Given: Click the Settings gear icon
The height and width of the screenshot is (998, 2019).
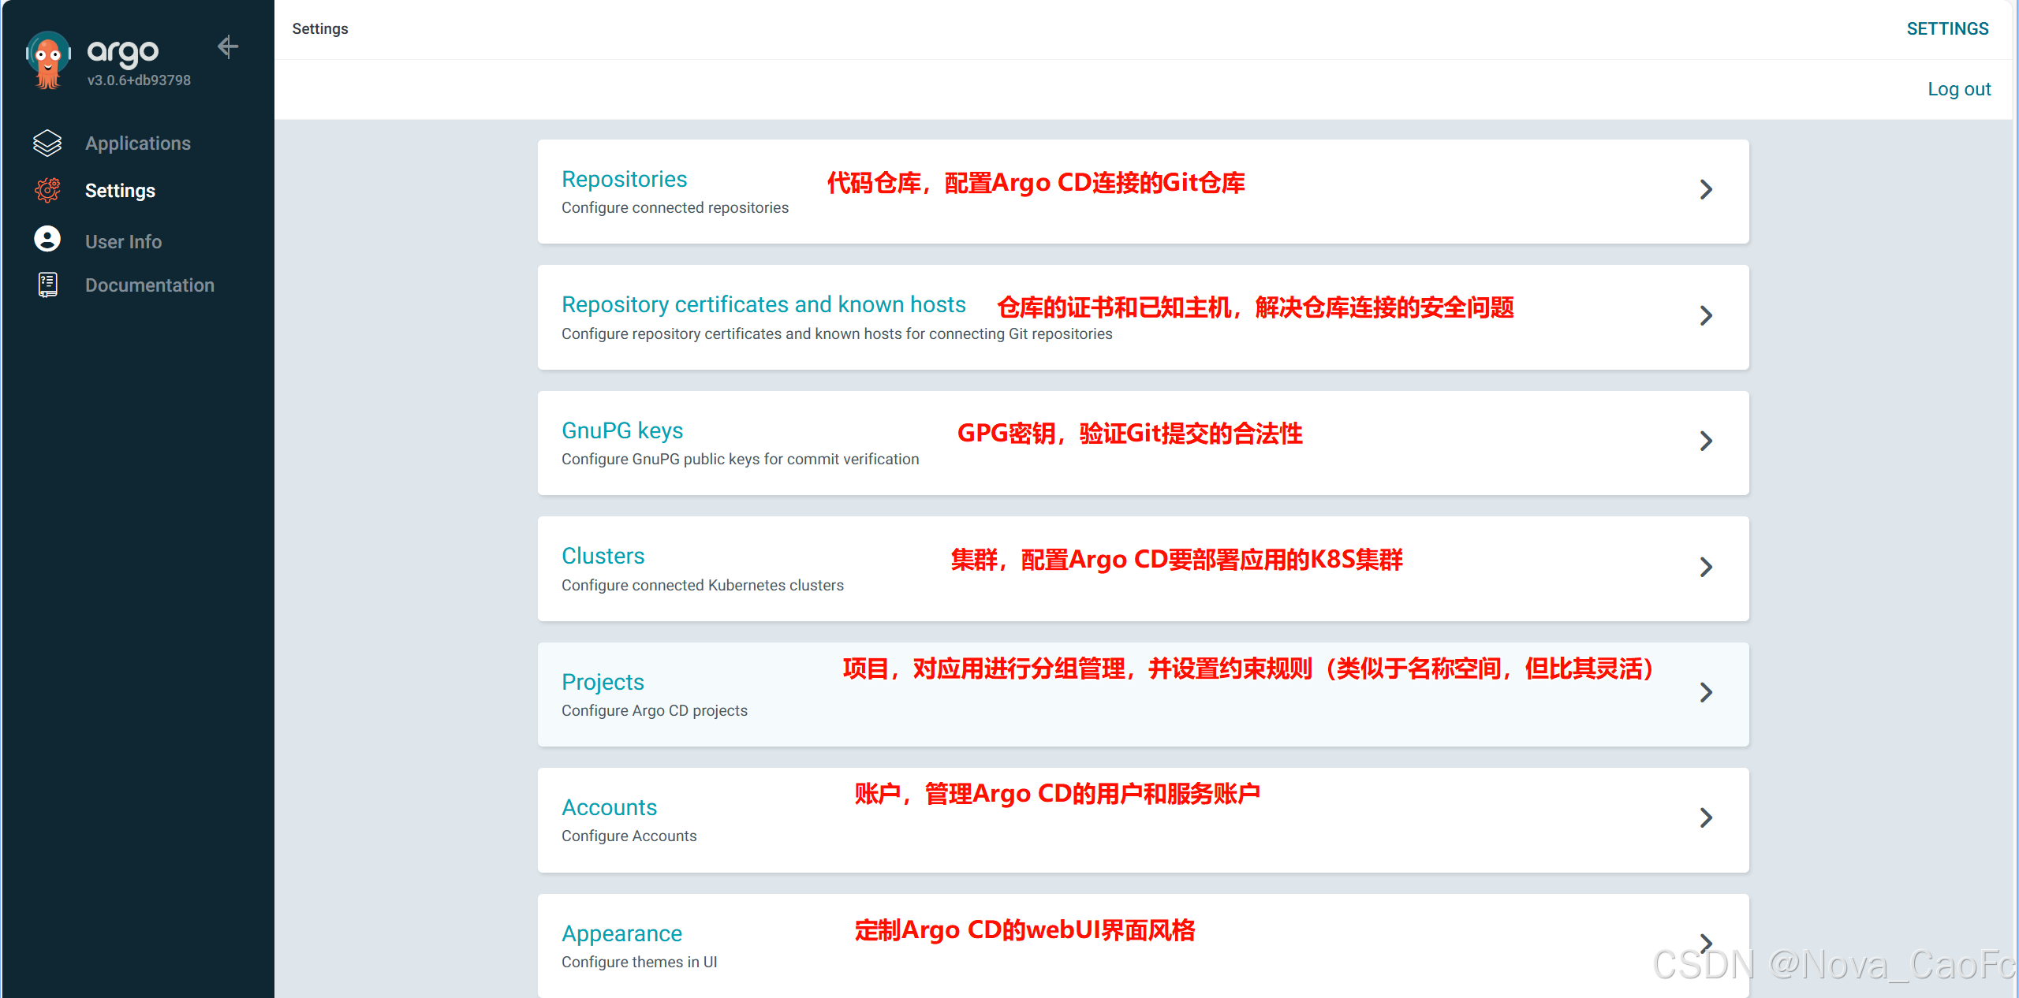Looking at the screenshot, I should (47, 190).
